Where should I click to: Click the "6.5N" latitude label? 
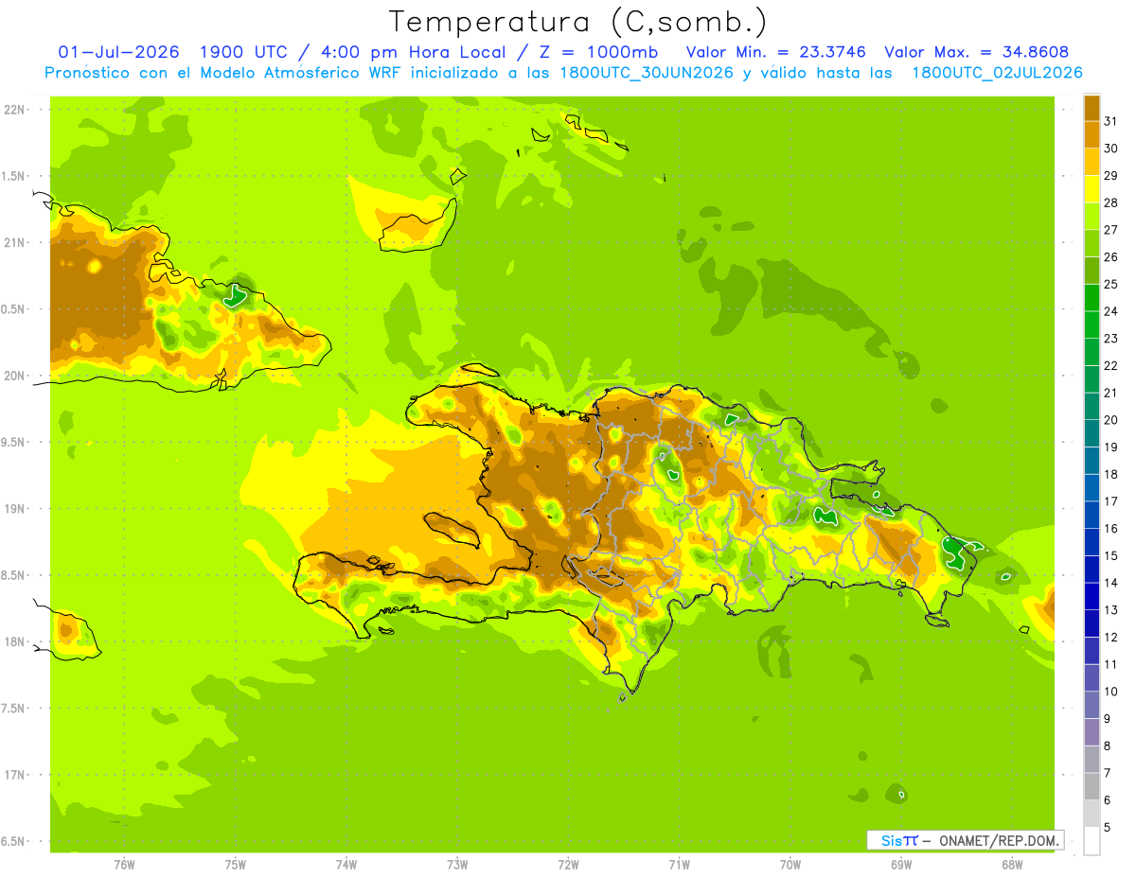click(13, 842)
